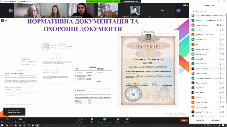This screenshot has height=127, width=227.
Task: Click Анна Гращенко camera icon
Action: click(x=223, y=73)
